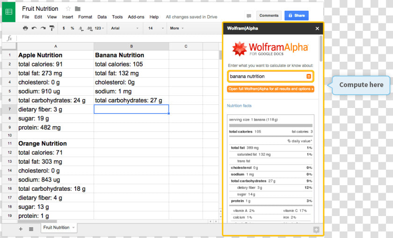Format selection as percent
Image resolution: width=393 pixels, height=238 pixels.
click(73, 28)
